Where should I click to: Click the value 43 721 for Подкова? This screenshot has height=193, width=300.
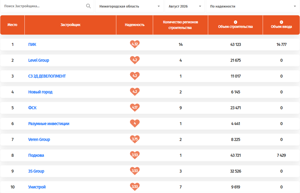coord(235,155)
